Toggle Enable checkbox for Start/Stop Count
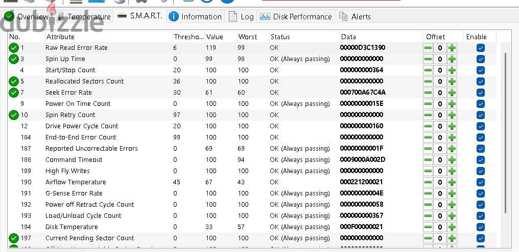The image size is (519, 252). click(481, 70)
